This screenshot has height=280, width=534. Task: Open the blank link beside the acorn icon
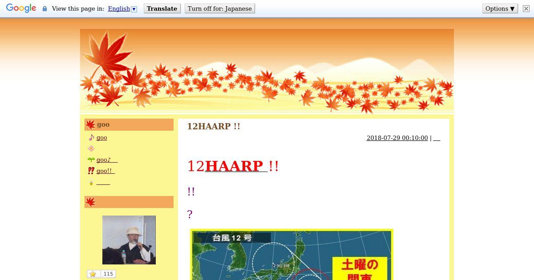pos(103,183)
